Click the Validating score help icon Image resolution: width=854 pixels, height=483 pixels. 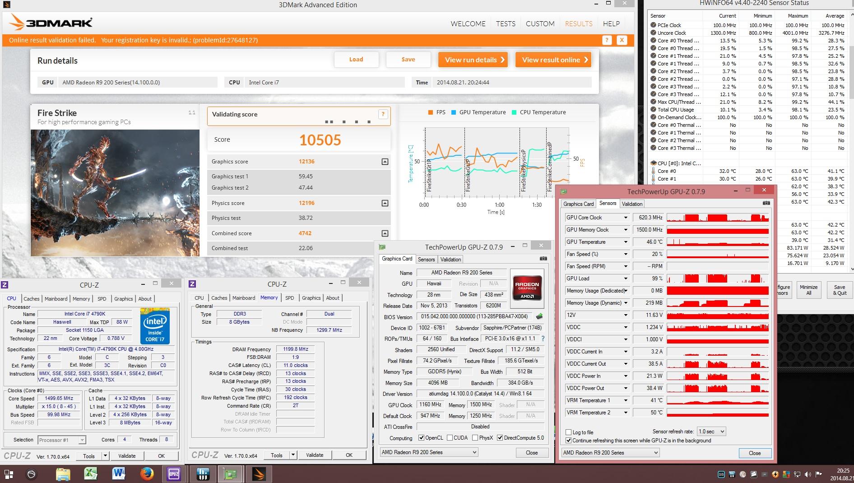click(x=383, y=114)
